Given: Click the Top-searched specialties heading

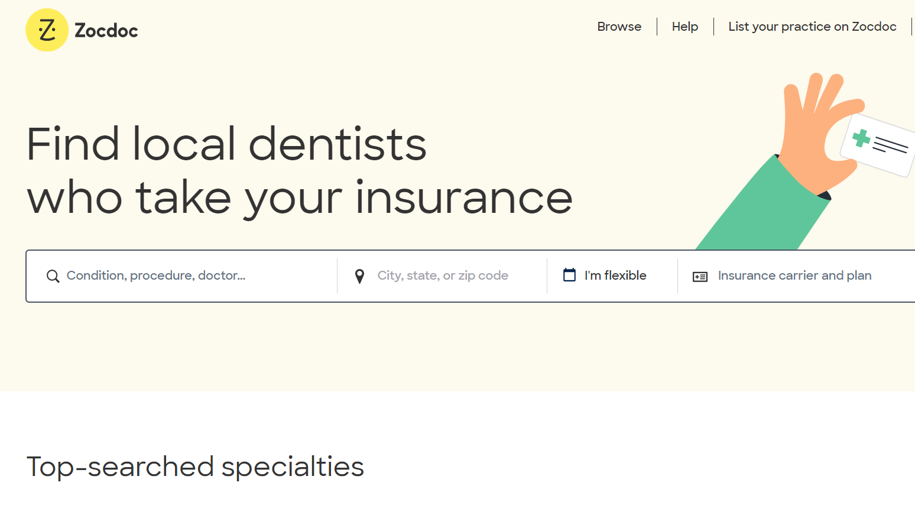Looking at the screenshot, I should (195, 467).
